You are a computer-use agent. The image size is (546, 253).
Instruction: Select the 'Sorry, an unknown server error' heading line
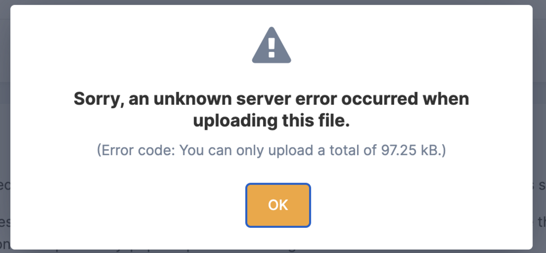point(271,99)
